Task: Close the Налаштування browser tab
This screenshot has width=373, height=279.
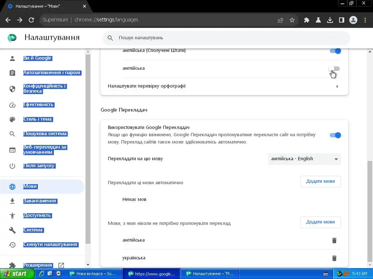Action: (x=85, y=6)
